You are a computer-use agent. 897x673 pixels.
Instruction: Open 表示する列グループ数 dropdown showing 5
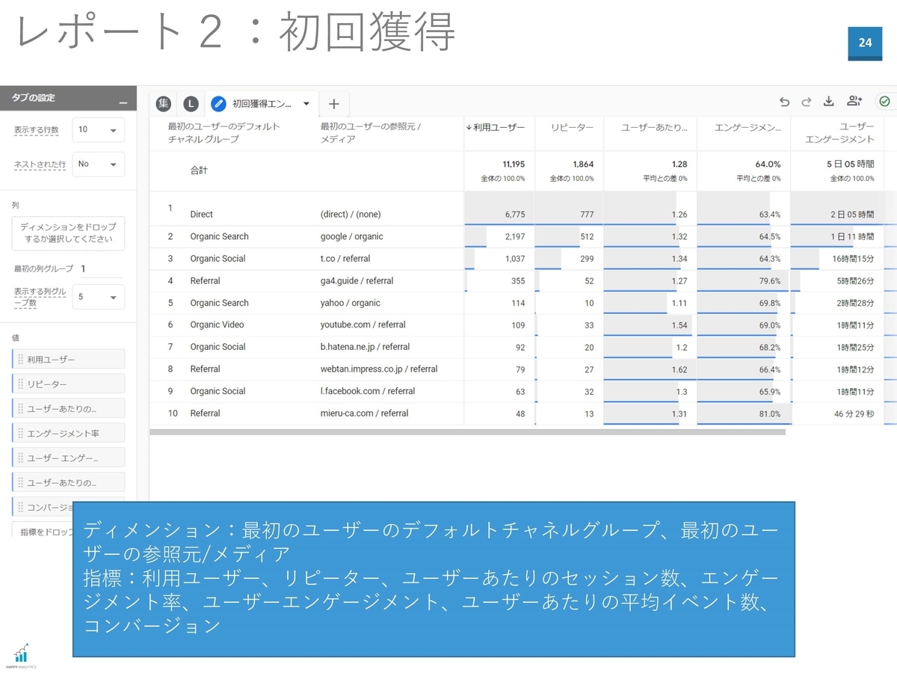click(98, 297)
